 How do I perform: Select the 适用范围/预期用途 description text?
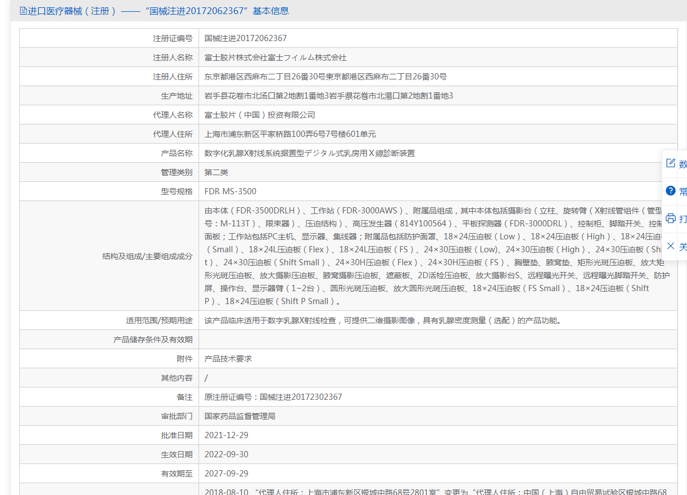[x=382, y=320]
